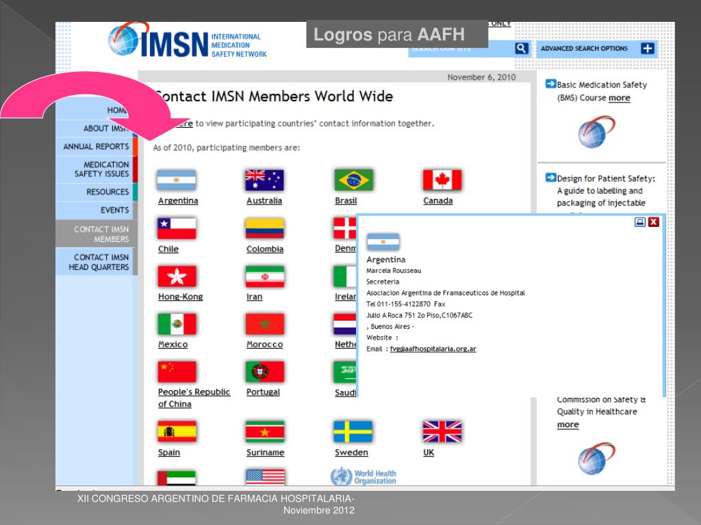Open the Events menu item
701x525 pixels.
(x=96, y=211)
